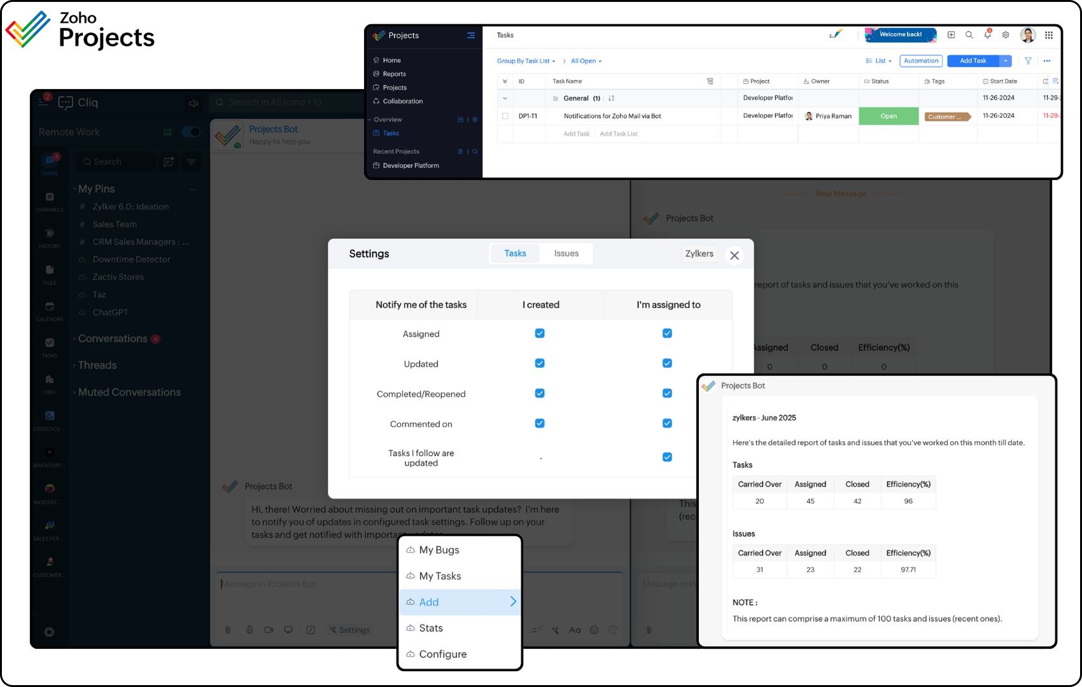Disable 'Commented on' for assigned tasks
The image size is (1082, 687).
tap(667, 422)
